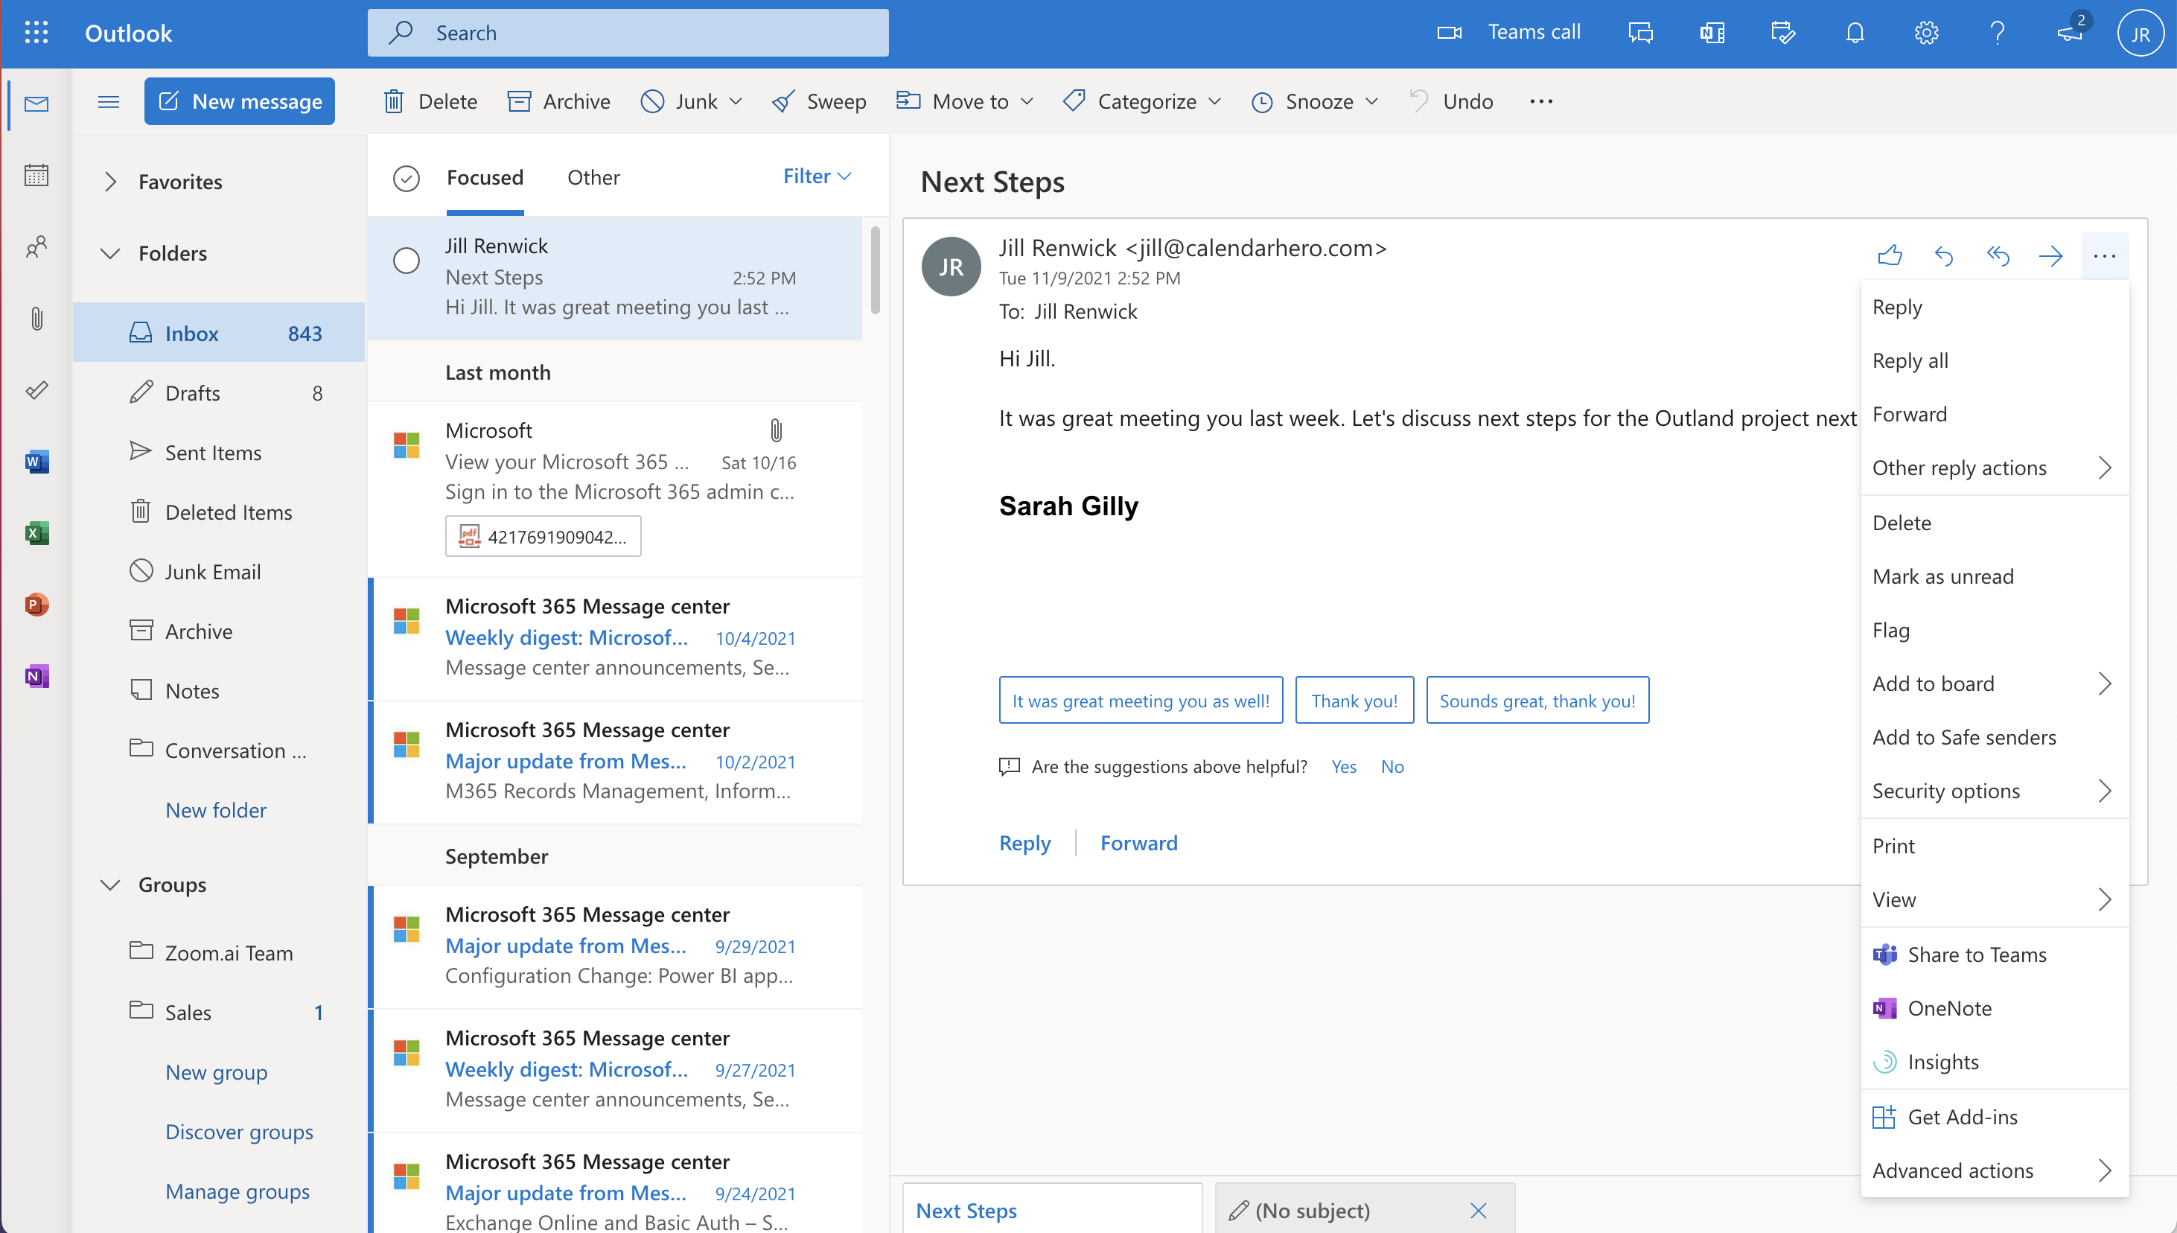Click the New message button
This screenshot has width=2177, height=1233.
tap(240, 101)
